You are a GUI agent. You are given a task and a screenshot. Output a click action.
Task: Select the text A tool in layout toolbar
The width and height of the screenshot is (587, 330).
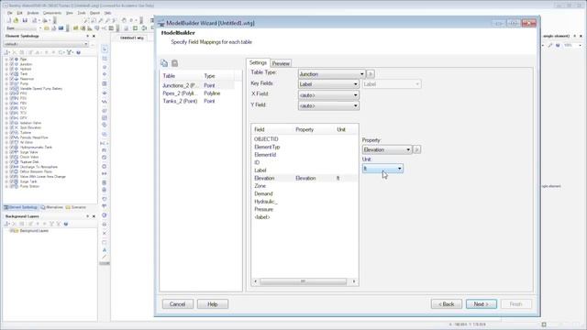tap(105, 249)
